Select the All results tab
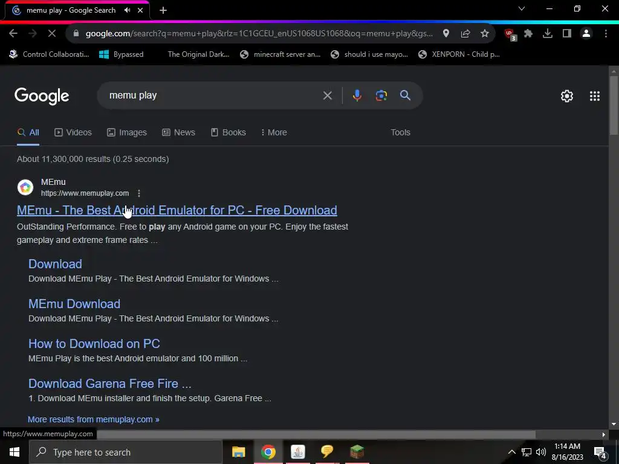 click(28, 132)
